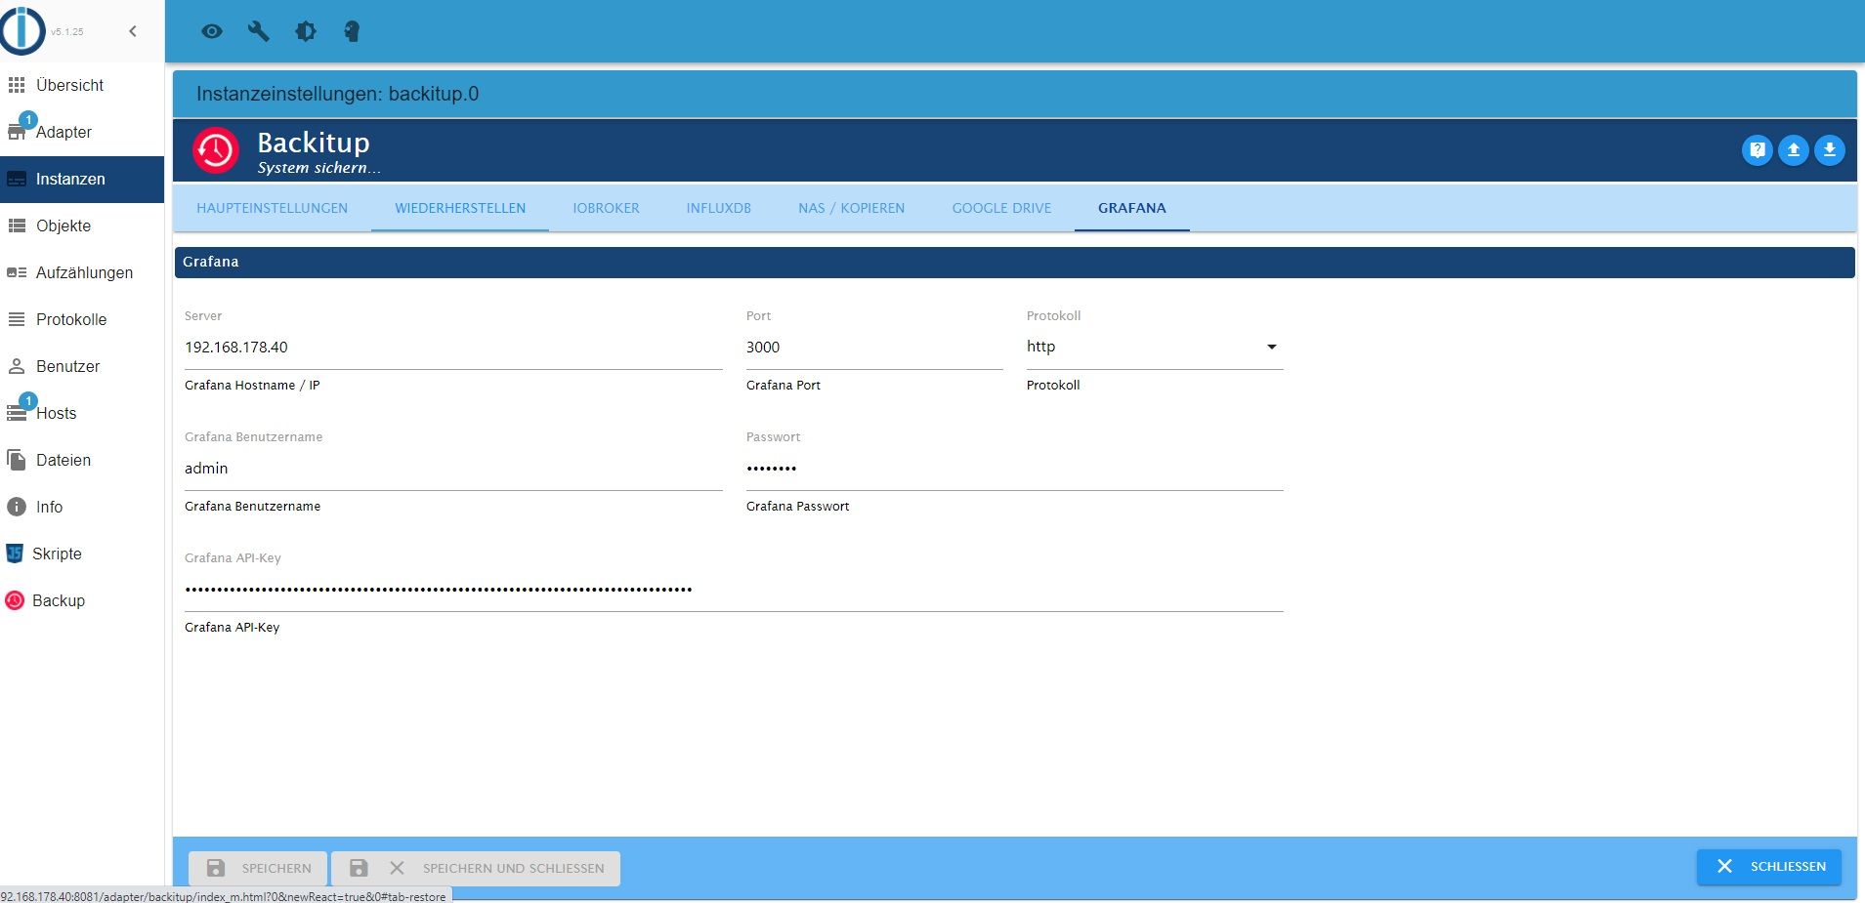Image resolution: width=1865 pixels, height=903 pixels.
Task: Open the Protokolle lines icon
Action: click(17, 319)
